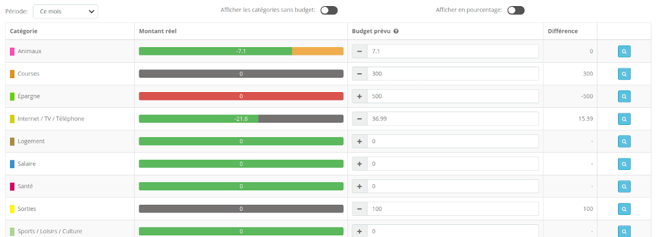
Task: Click the Montant réel column header
Action: click(158, 31)
